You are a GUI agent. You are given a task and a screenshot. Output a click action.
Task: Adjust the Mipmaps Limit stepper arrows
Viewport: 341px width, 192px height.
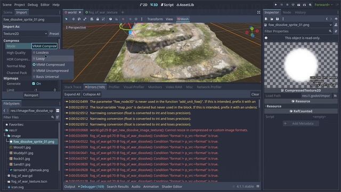coord(55,90)
